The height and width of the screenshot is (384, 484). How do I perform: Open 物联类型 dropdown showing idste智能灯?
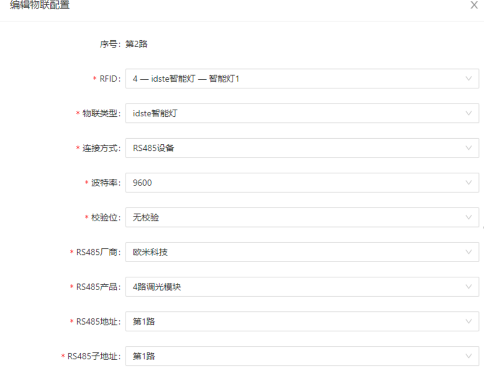pyautogui.click(x=295, y=113)
